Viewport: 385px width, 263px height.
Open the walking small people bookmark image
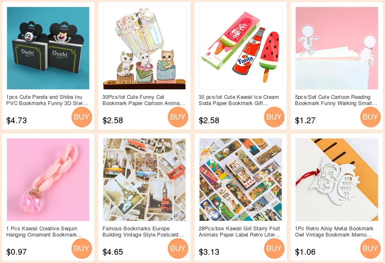click(337, 48)
